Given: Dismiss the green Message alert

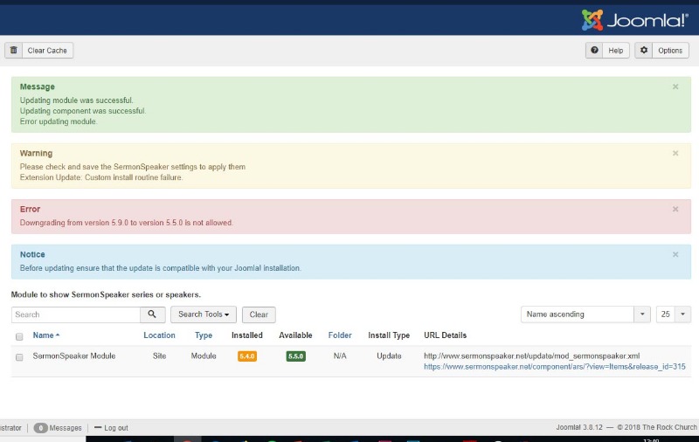Looking at the screenshot, I should click(675, 86).
